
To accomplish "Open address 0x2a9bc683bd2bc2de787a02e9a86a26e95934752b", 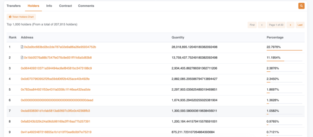I will click(60, 47).
